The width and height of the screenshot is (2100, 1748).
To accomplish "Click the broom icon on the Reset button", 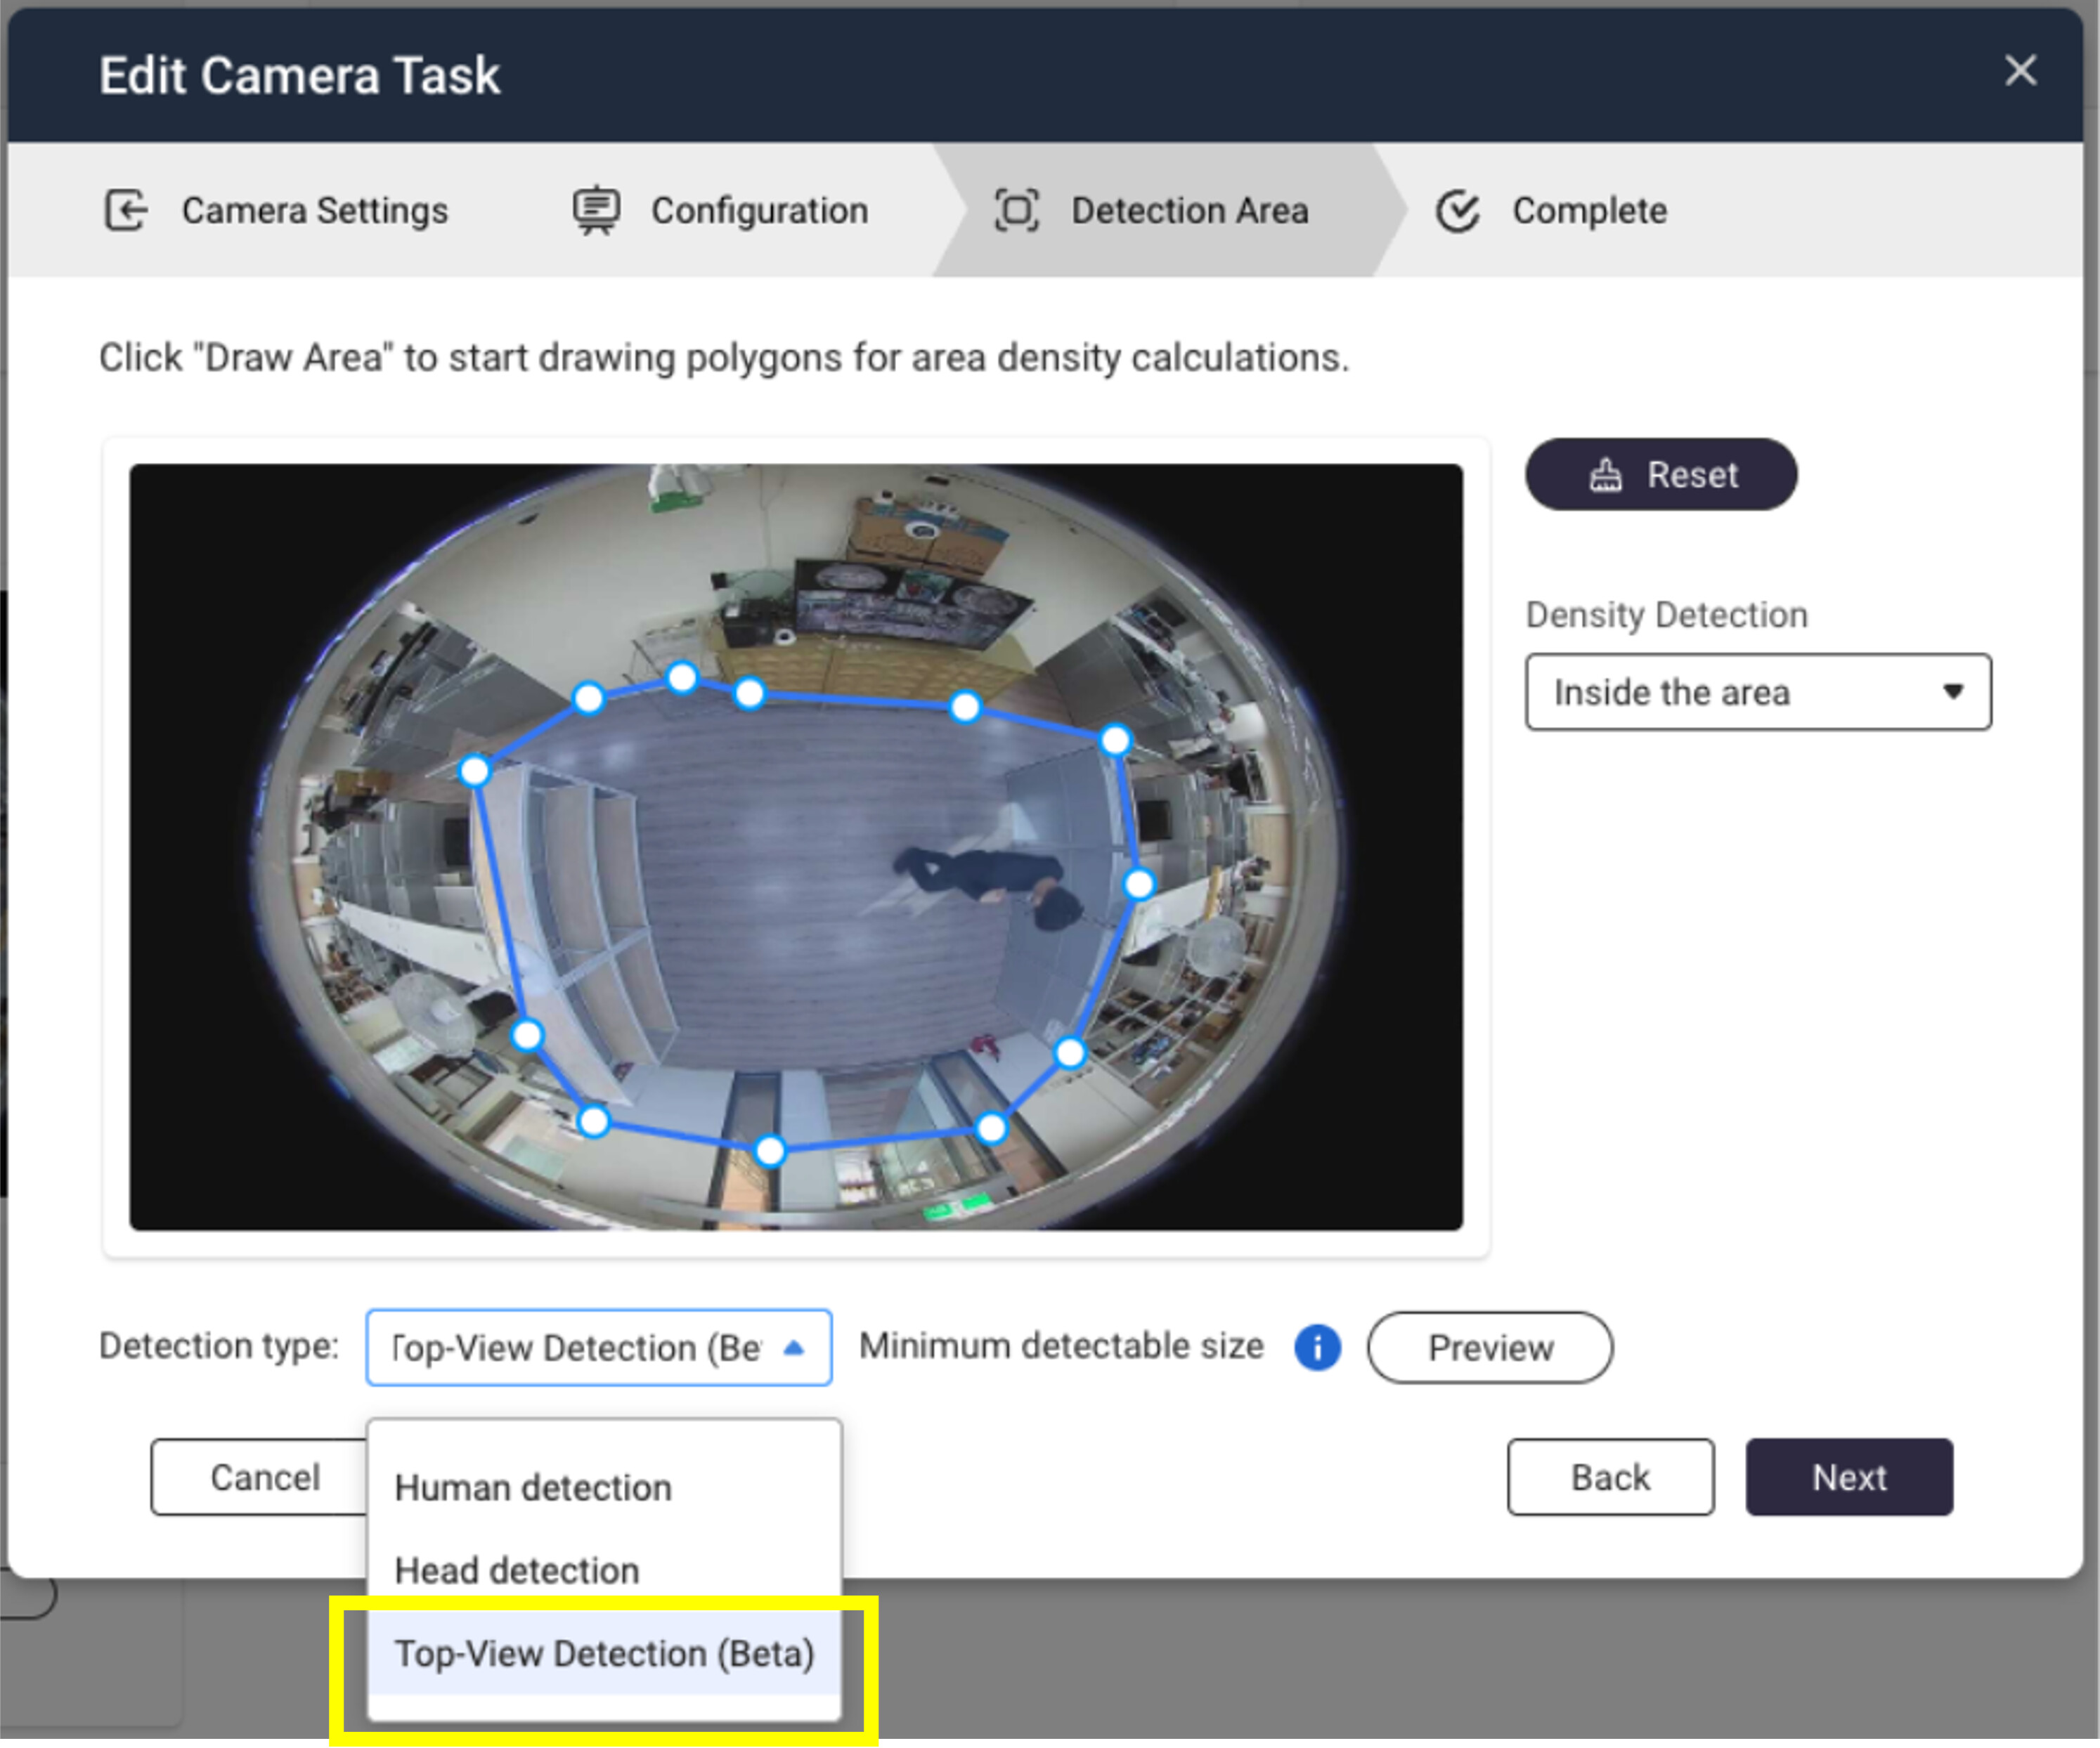I will click(1605, 475).
